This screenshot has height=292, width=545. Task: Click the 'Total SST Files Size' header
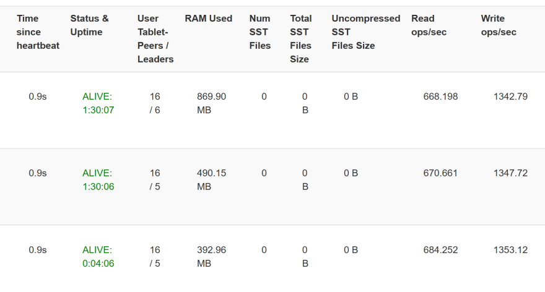coord(300,38)
